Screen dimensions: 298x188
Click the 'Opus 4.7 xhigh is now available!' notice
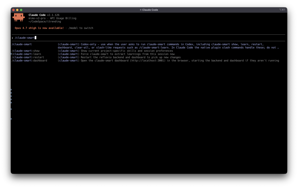click(39, 28)
